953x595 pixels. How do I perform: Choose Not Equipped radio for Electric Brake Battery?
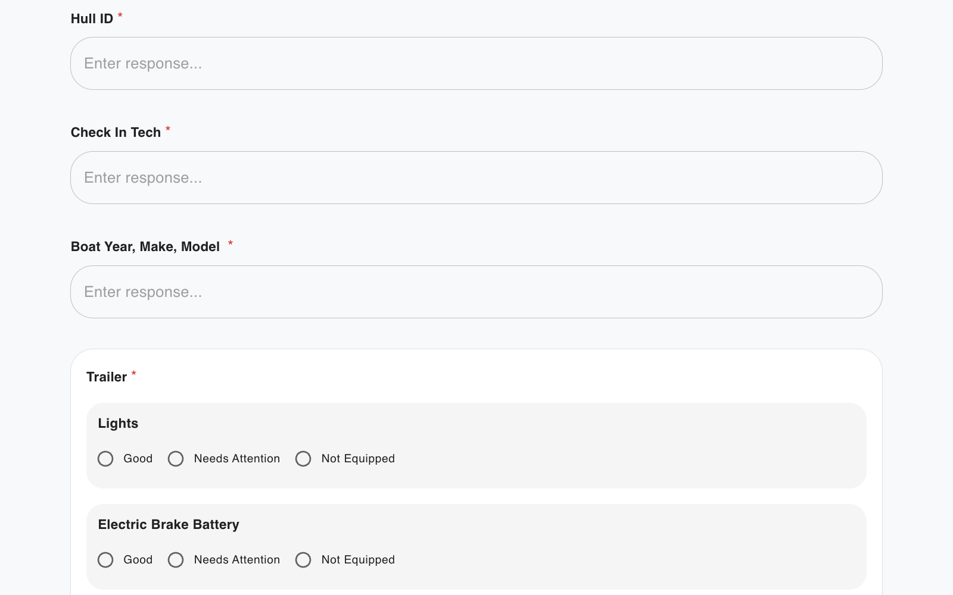pyautogui.click(x=303, y=560)
